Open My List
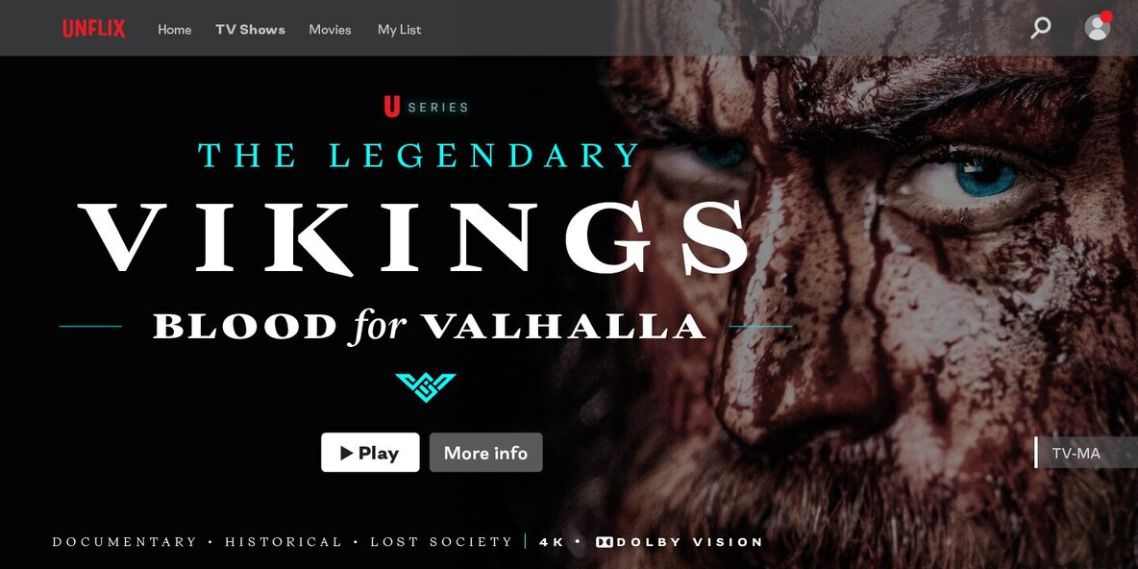The width and height of the screenshot is (1138, 569). pos(399,30)
